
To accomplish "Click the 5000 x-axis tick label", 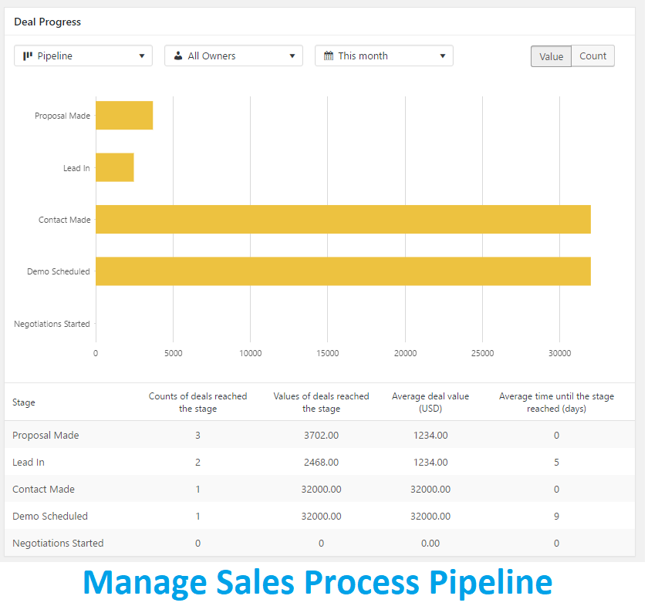I will click(173, 353).
